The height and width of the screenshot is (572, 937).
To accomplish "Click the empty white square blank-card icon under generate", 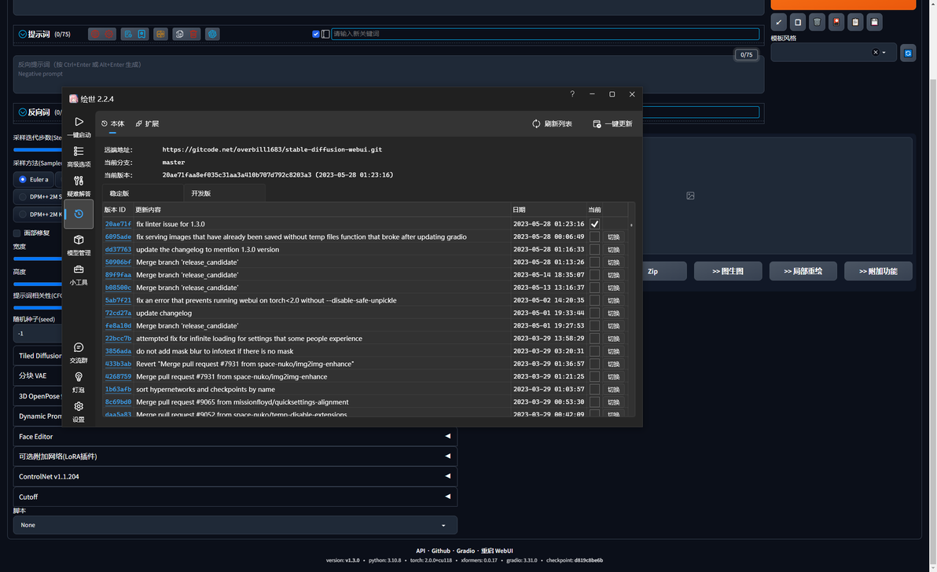I will (798, 22).
